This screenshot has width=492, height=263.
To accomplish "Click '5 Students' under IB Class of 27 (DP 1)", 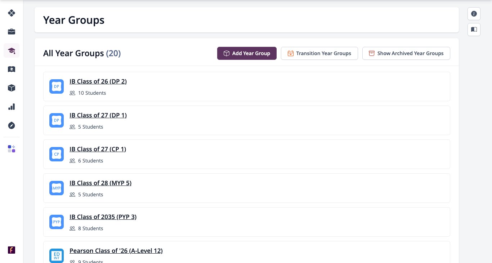I will 90,127.
